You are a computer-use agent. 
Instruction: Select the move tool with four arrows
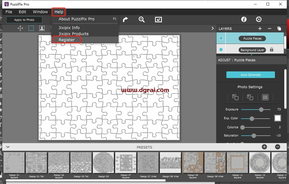[20, 28]
